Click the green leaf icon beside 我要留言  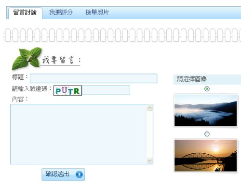(27, 59)
